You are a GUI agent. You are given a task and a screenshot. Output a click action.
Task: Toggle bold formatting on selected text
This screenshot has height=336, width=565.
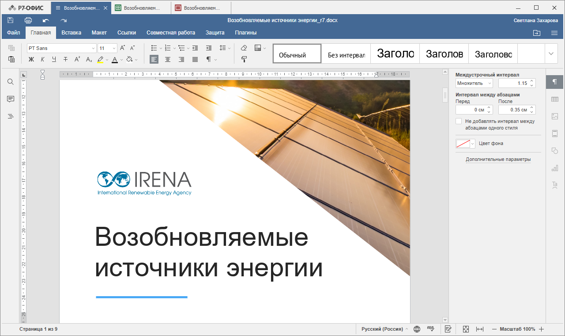tap(30, 59)
